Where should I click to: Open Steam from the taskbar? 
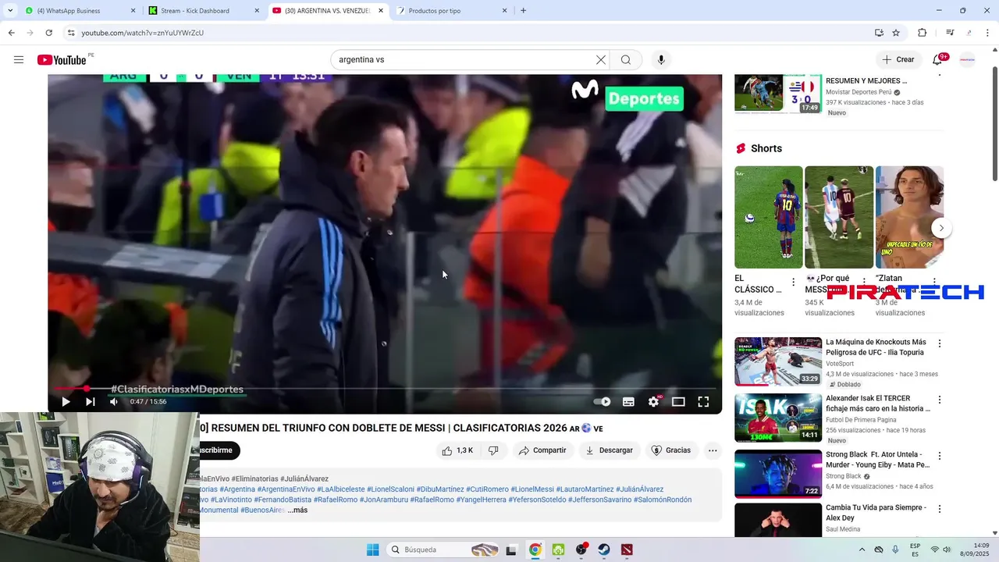click(604, 550)
